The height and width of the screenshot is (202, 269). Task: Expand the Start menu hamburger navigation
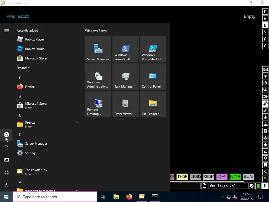point(7,31)
